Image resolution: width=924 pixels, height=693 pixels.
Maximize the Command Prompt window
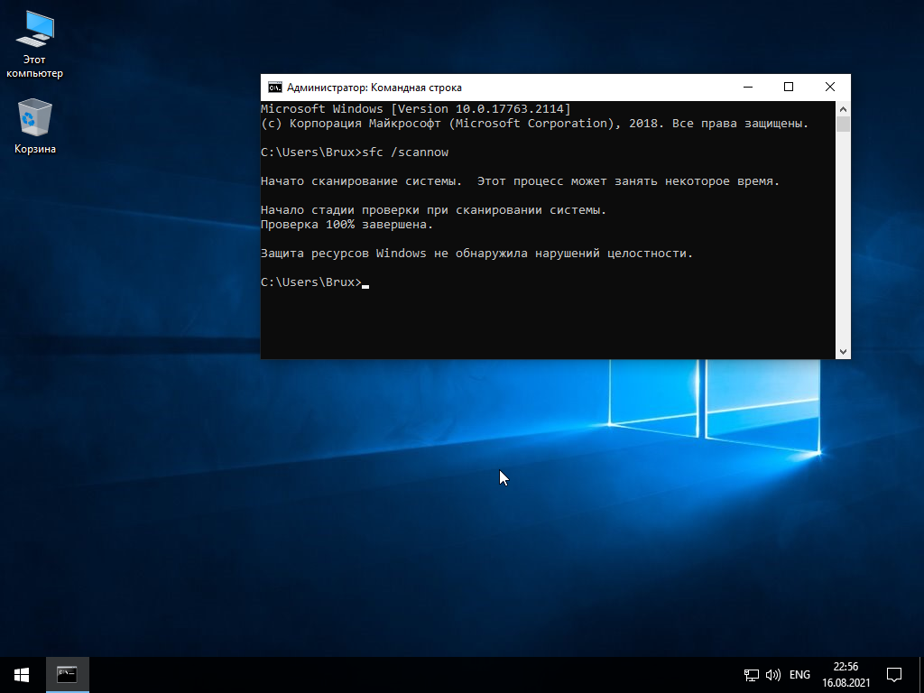tap(788, 88)
